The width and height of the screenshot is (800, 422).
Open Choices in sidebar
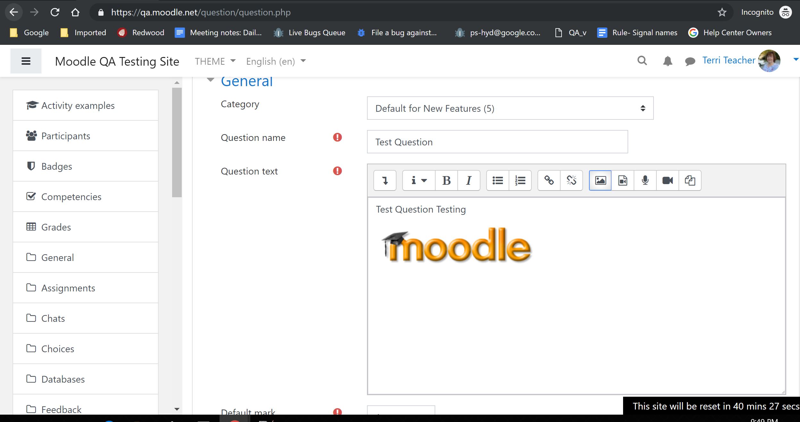click(86, 349)
